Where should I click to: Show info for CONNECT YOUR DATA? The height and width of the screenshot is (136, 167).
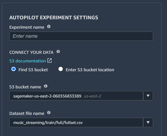click(x=58, y=52)
